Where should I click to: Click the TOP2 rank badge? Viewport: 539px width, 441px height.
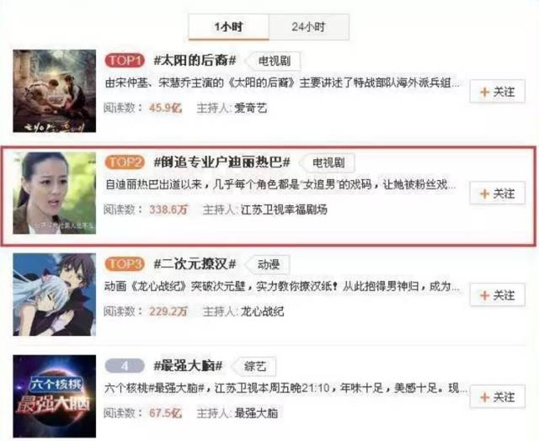coord(125,162)
